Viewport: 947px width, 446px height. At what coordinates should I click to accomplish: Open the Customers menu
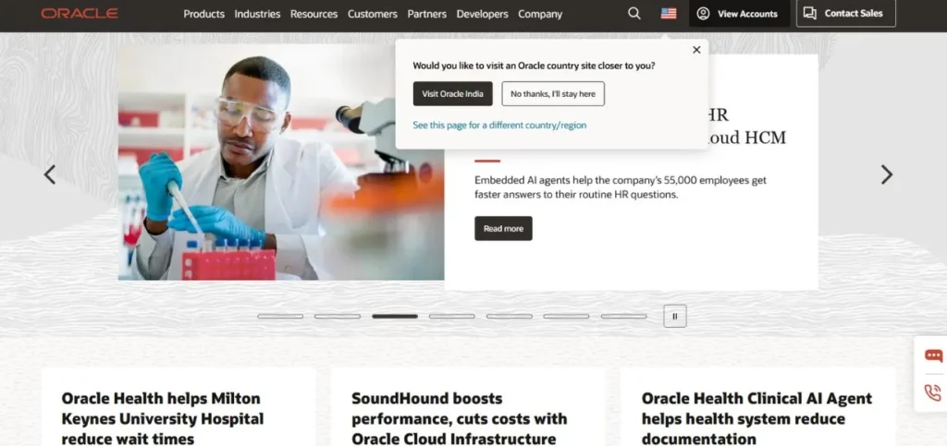[x=373, y=14]
